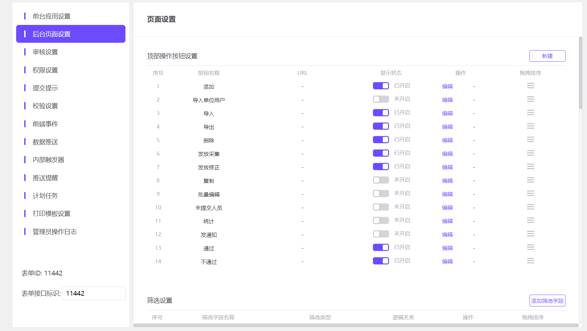587x331 pixels.
Task: Click drag-sort handle for 统计 row
Action: tap(530, 221)
